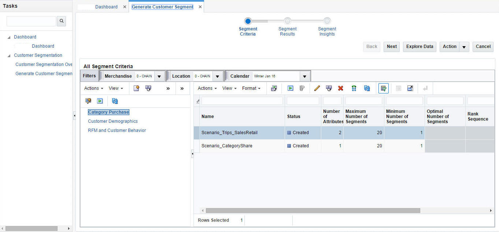Click the pencil Edit icon in scenario toolbar

point(317,88)
